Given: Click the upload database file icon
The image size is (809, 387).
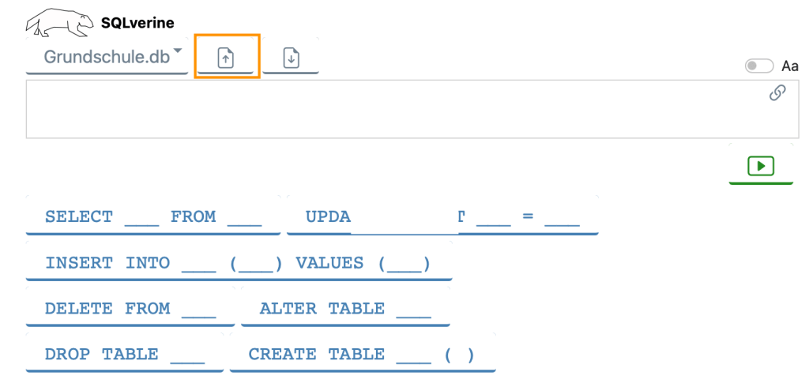Looking at the screenshot, I should coord(226,58).
